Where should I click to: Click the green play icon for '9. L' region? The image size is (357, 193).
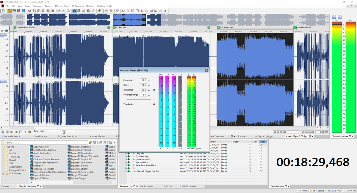click(x=129, y=168)
